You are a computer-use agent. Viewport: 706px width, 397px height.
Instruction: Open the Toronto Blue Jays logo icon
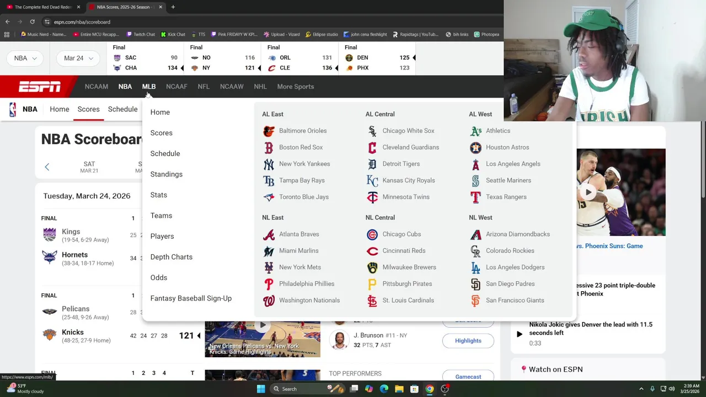(269, 197)
